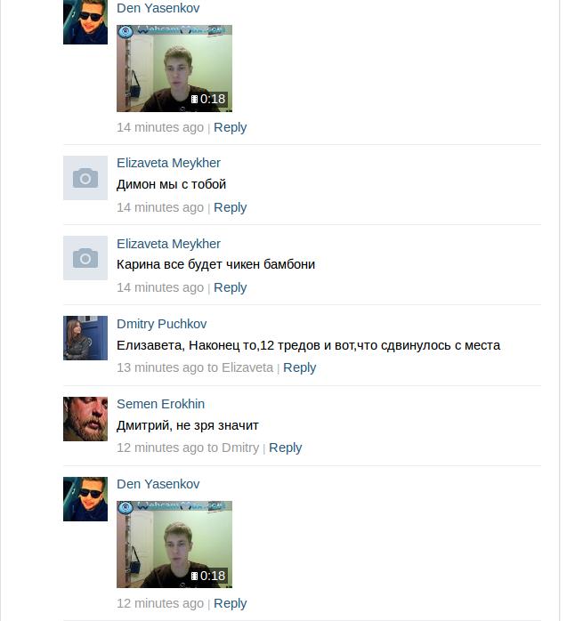Visit Dmitry Puchkov's profile name link
Image resolution: width=575 pixels, height=621 pixels.
coord(162,324)
